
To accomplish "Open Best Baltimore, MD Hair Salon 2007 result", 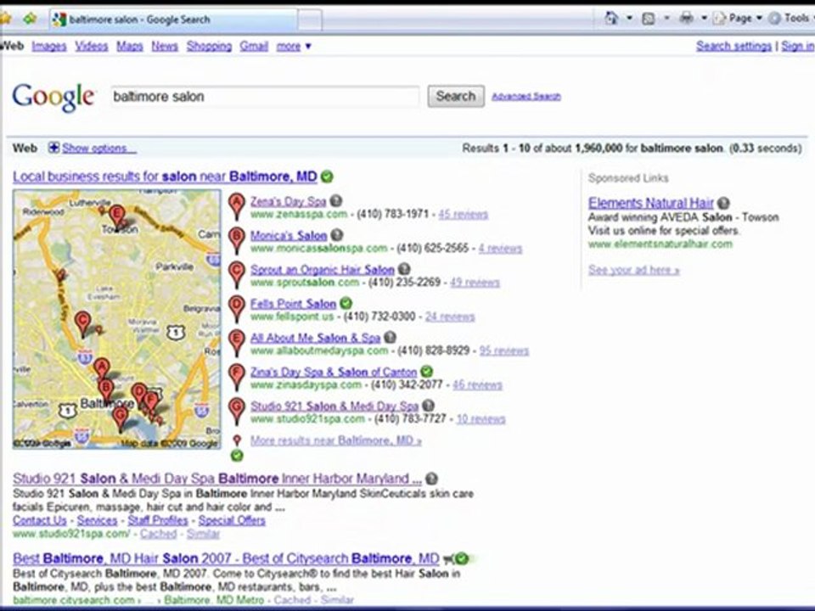I will click(226, 558).
